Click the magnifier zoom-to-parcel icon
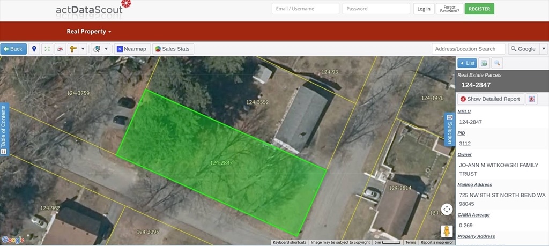Screen dimensions: 549x246 [x=497, y=63]
